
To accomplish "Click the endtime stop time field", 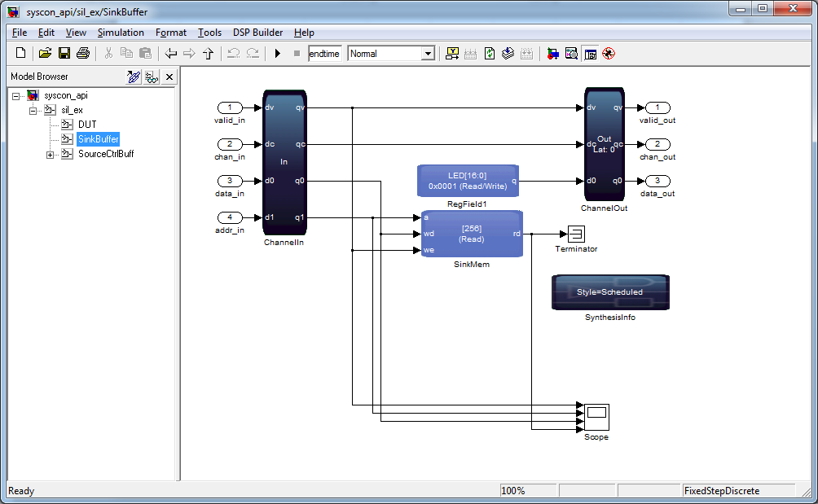I will pos(324,54).
